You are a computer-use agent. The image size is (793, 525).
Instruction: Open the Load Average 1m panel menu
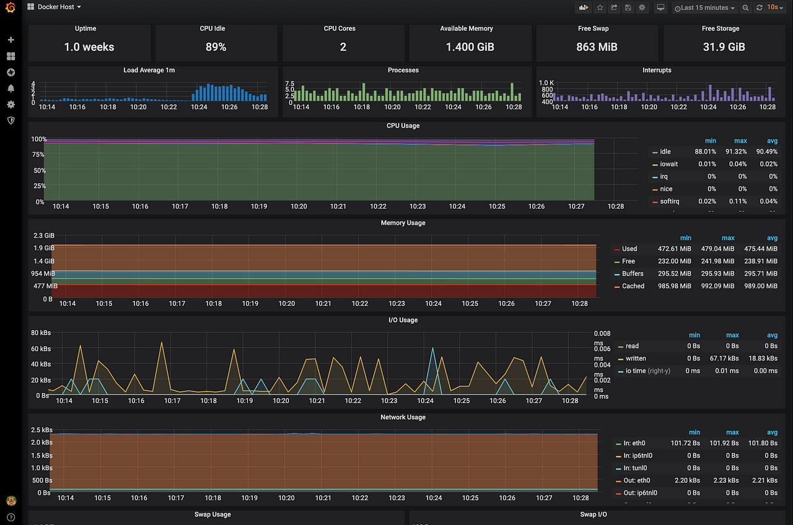(149, 70)
